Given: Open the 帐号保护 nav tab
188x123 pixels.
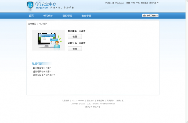Looking at the screenshot, I should point(48,16).
